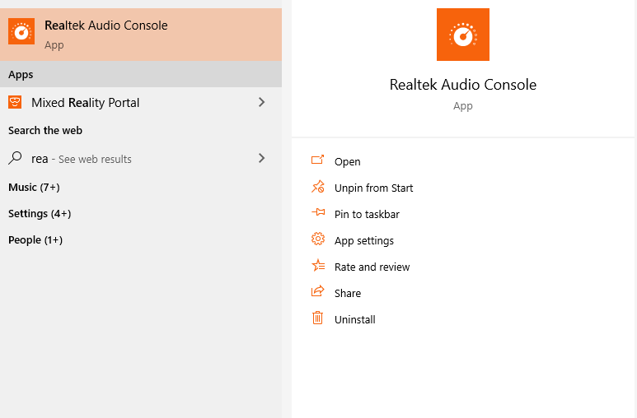The image size is (637, 418).
Task: Select Rate and review
Action: tap(372, 267)
